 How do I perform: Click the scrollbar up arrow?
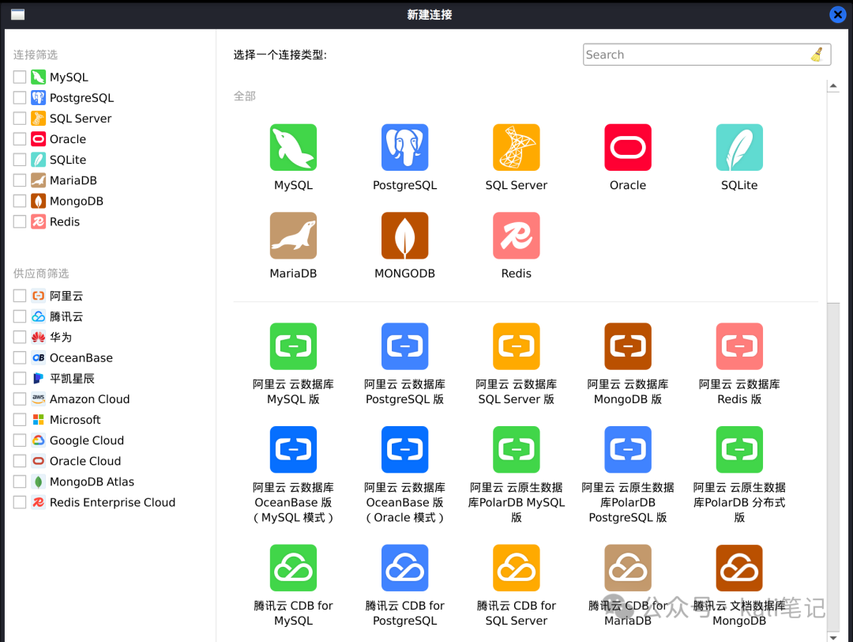tap(833, 86)
